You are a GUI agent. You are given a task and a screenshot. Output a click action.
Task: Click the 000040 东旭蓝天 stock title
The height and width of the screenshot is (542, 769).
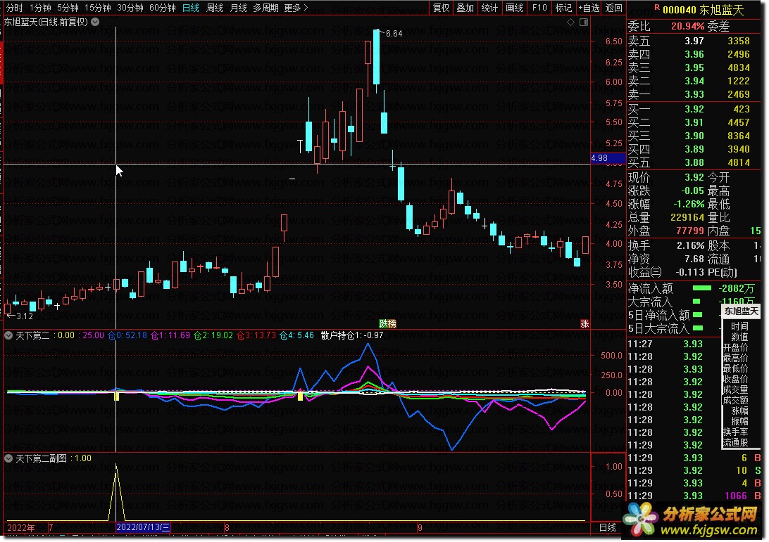[x=704, y=10]
